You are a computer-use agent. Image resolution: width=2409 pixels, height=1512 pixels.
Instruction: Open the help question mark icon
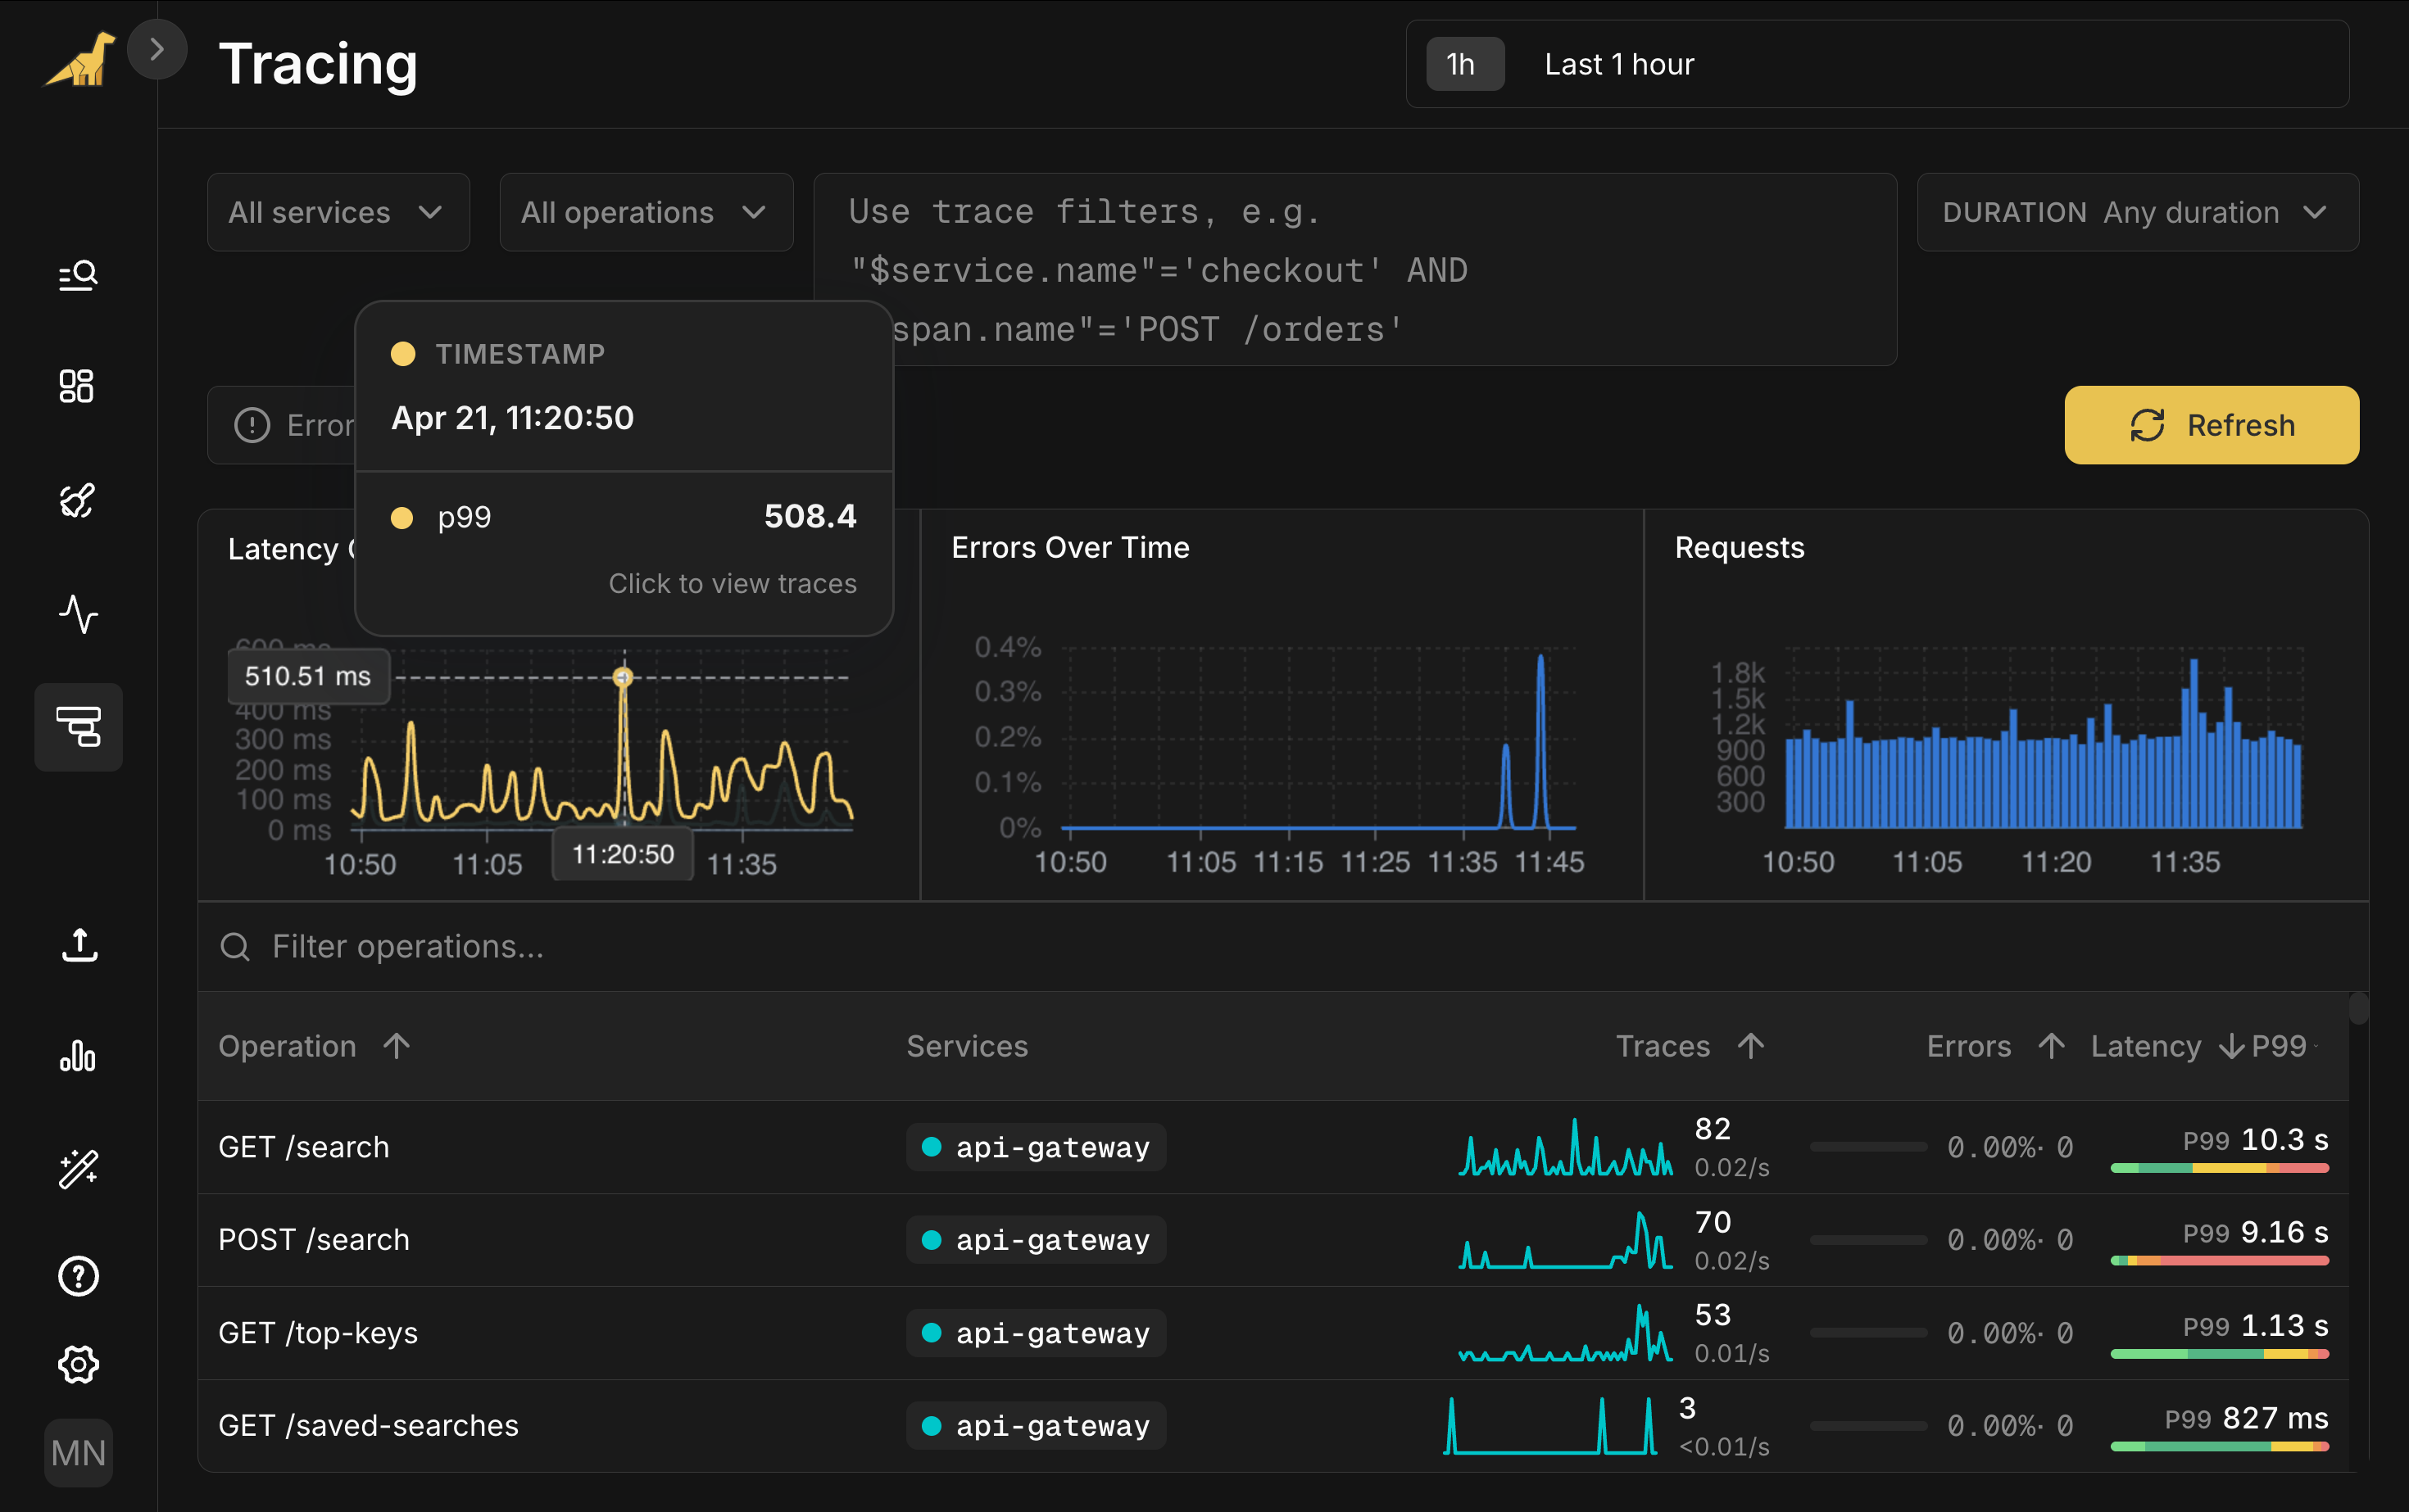(79, 1276)
